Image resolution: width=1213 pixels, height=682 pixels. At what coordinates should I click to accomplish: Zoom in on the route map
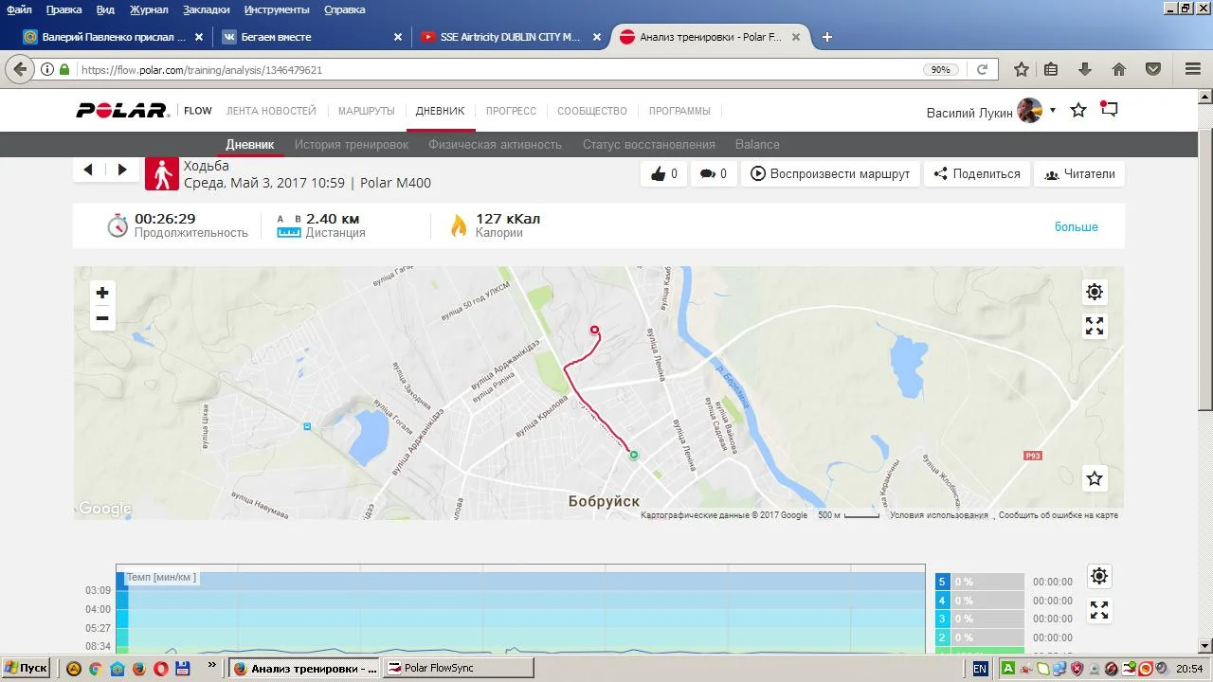click(102, 293)
